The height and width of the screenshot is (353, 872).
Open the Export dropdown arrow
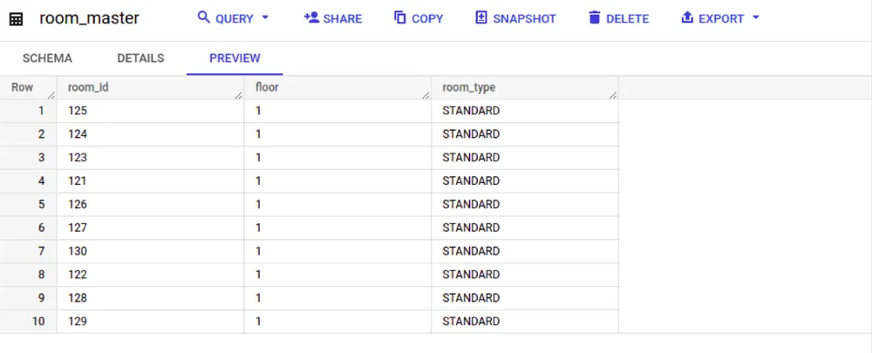coord(755,17)
